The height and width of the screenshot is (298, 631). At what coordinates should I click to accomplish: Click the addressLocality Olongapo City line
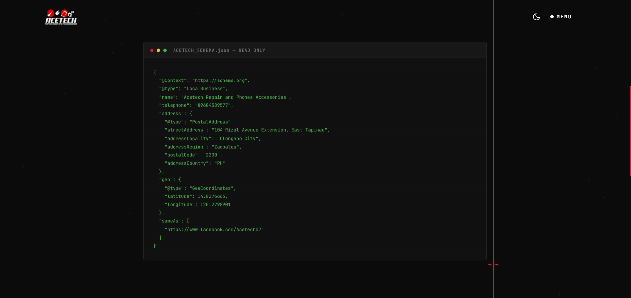213,139
